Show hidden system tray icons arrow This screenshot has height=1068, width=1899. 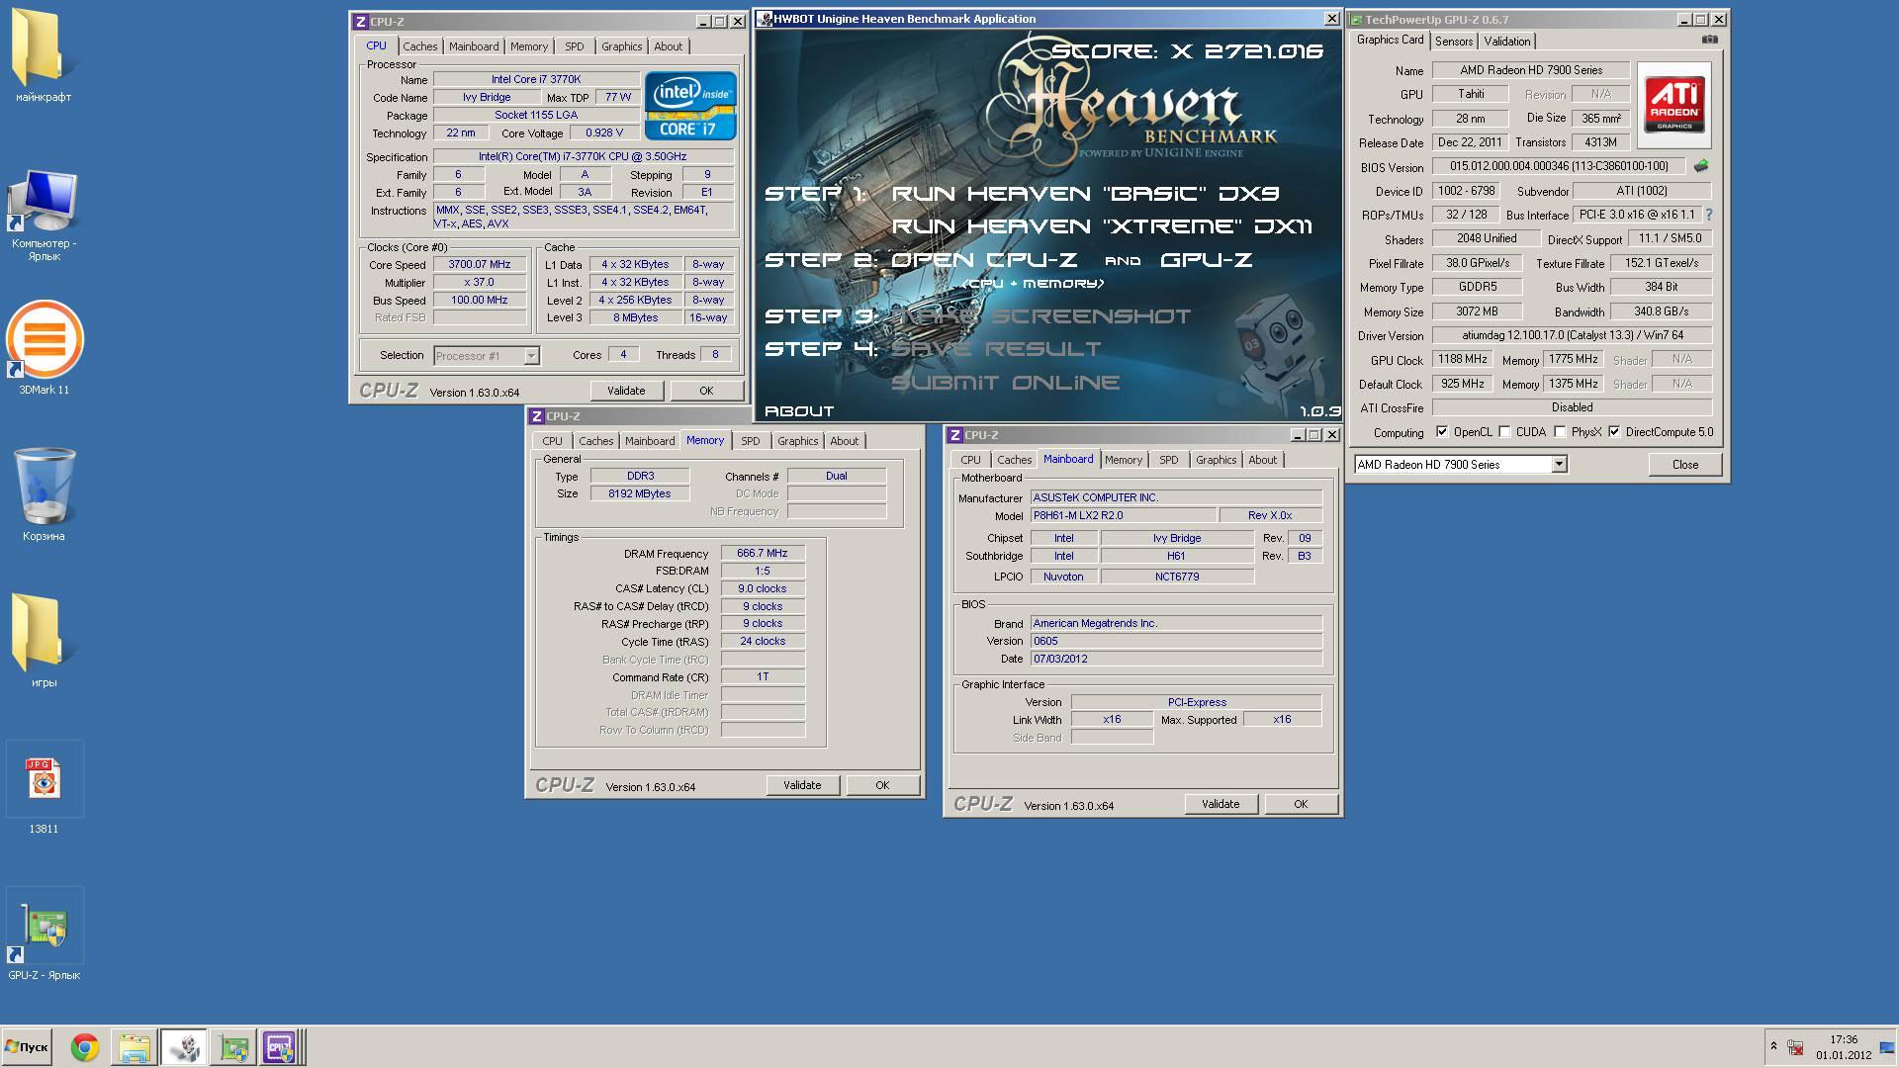(1773, 1046)
